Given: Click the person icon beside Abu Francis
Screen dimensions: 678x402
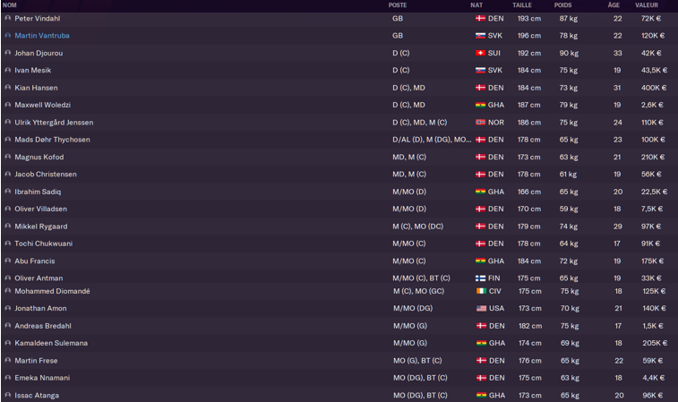Looking at the screenshot, I should (7, 261).
